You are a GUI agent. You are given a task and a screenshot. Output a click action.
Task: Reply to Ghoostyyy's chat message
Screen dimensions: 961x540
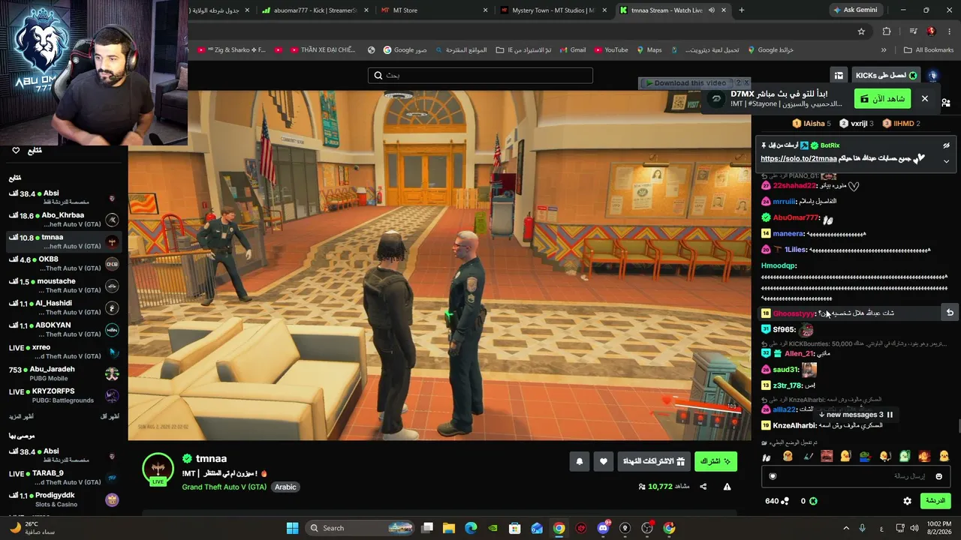950,313
